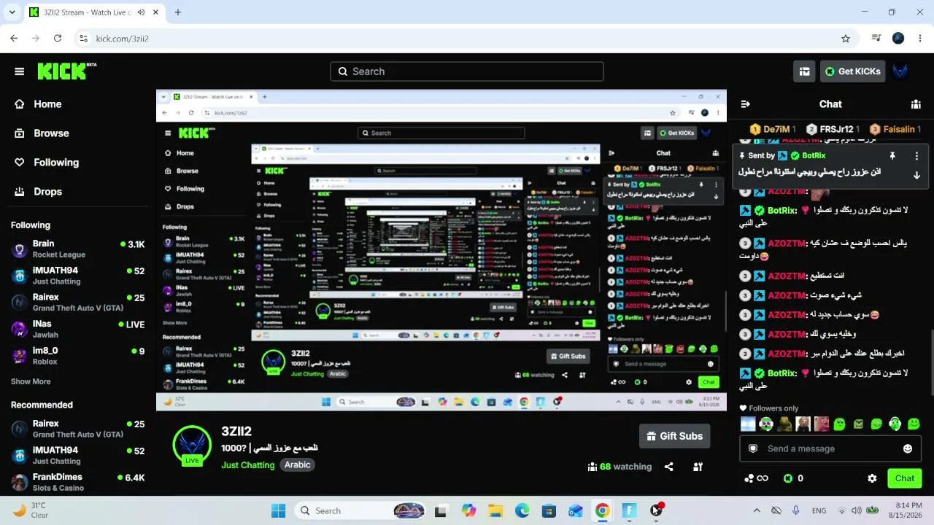Open the Chrome tab search dropdown
The image size is (934, 525).
click(12, 12)
